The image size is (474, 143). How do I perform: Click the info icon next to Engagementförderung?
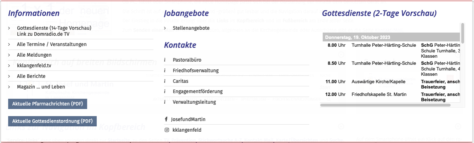pos(165,91)
